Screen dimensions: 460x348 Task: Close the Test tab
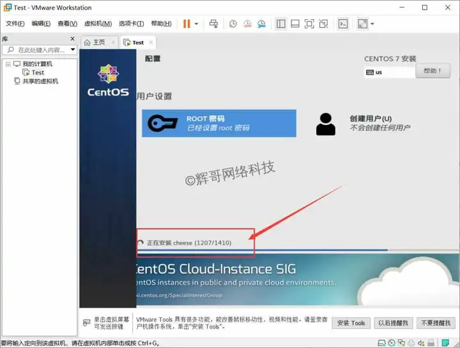click(x=151, y=42)
